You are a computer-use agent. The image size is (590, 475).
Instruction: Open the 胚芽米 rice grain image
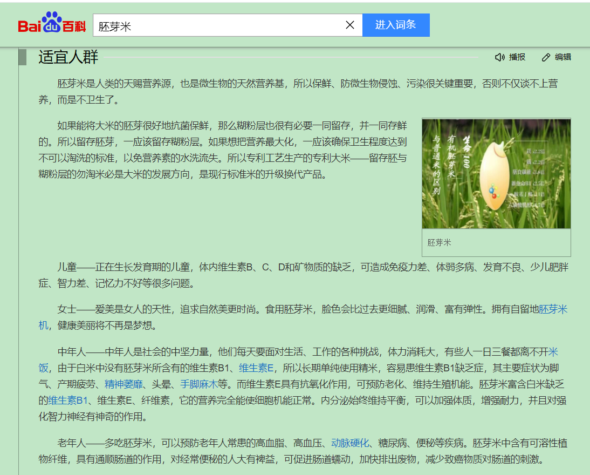click(x=496, y=173)
